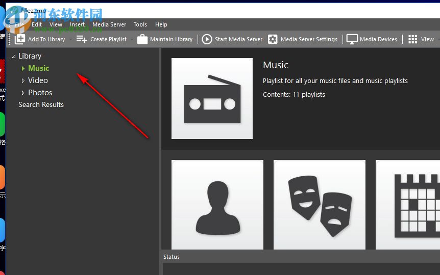Open the artist silhouette playlist tile
The height and width of the screenshot is (275, 440).
coord(217,205)
